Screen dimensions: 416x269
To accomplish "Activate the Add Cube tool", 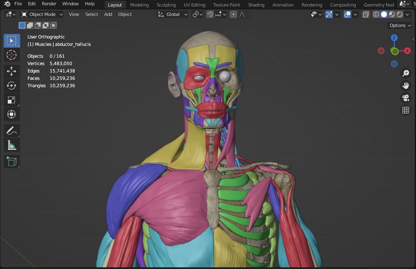I will [x=11, y=161].
